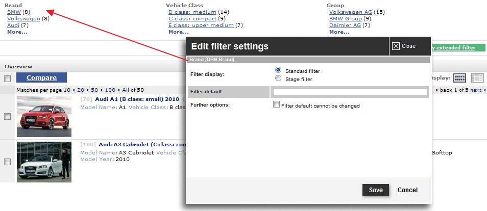
Task: Expand More under Group filter
Action: 339,32
